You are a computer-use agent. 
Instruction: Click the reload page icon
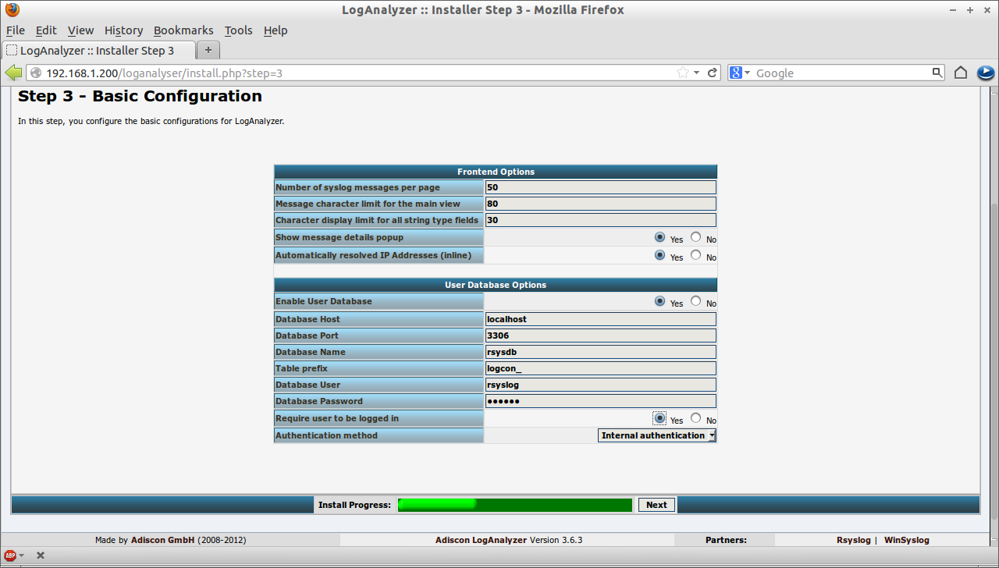[x=713, y=73]
